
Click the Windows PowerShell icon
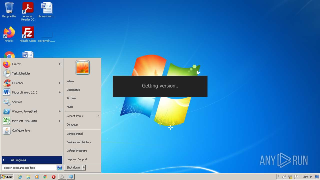tap(7, 111)
